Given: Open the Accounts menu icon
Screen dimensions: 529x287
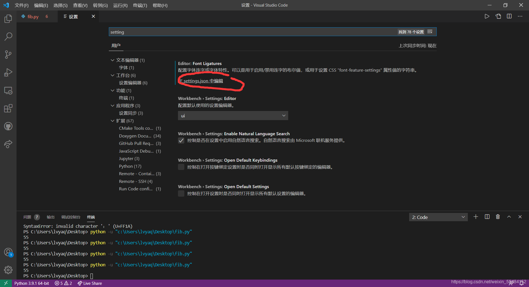Looking at the screenshot, I should click(x=8, y=252).
